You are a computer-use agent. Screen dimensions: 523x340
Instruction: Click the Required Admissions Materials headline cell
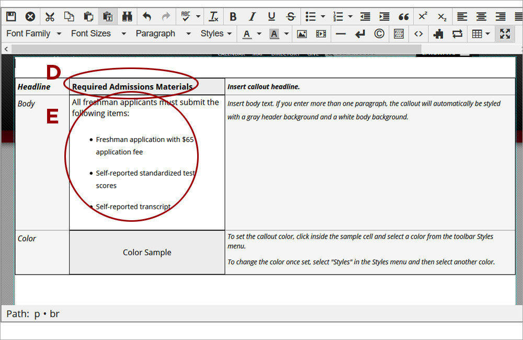(132, 86)
